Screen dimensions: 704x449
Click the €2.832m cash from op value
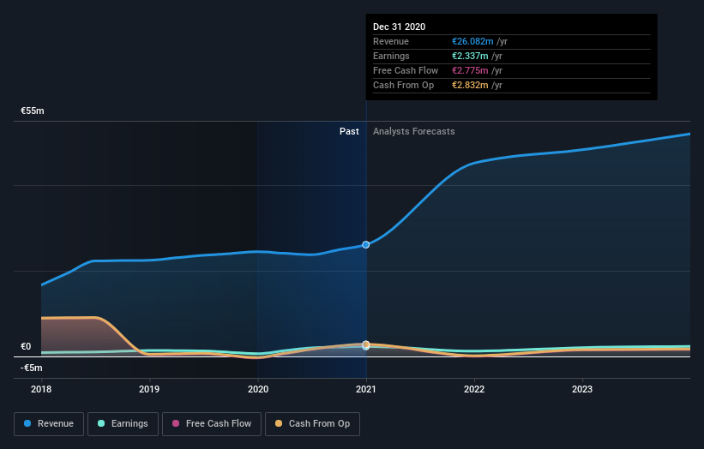(470, 85)
